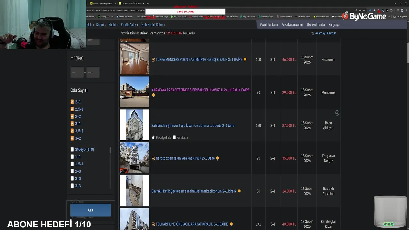Image resolution: width=409 pixels, height=230 pixels.
Task: Close the Gökhan Coşkun browser tab
Action: (115, 3)
